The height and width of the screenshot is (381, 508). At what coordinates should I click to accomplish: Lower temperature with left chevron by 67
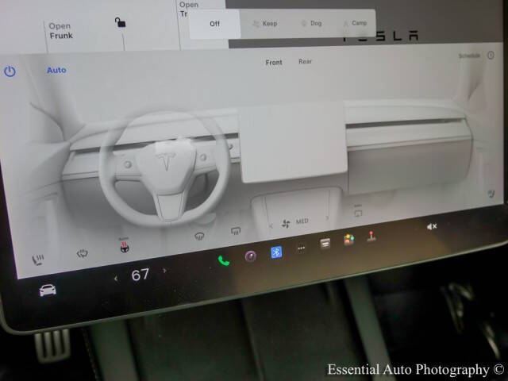coord(116,279)
